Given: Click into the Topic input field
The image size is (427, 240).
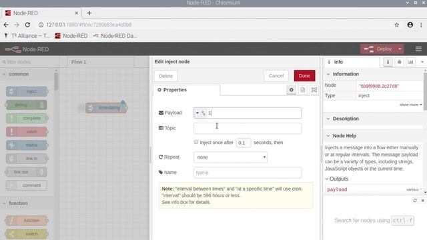Looking at the screenshot, I should tap(248, 128).
